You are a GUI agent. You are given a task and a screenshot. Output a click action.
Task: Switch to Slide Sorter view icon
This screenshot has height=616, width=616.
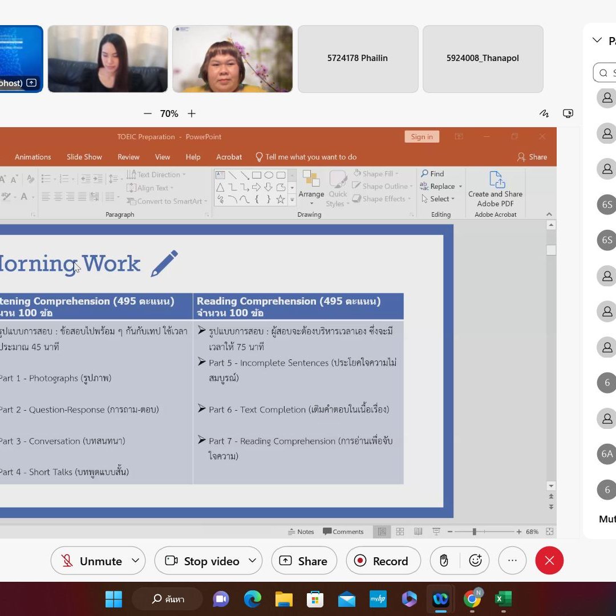400,532
